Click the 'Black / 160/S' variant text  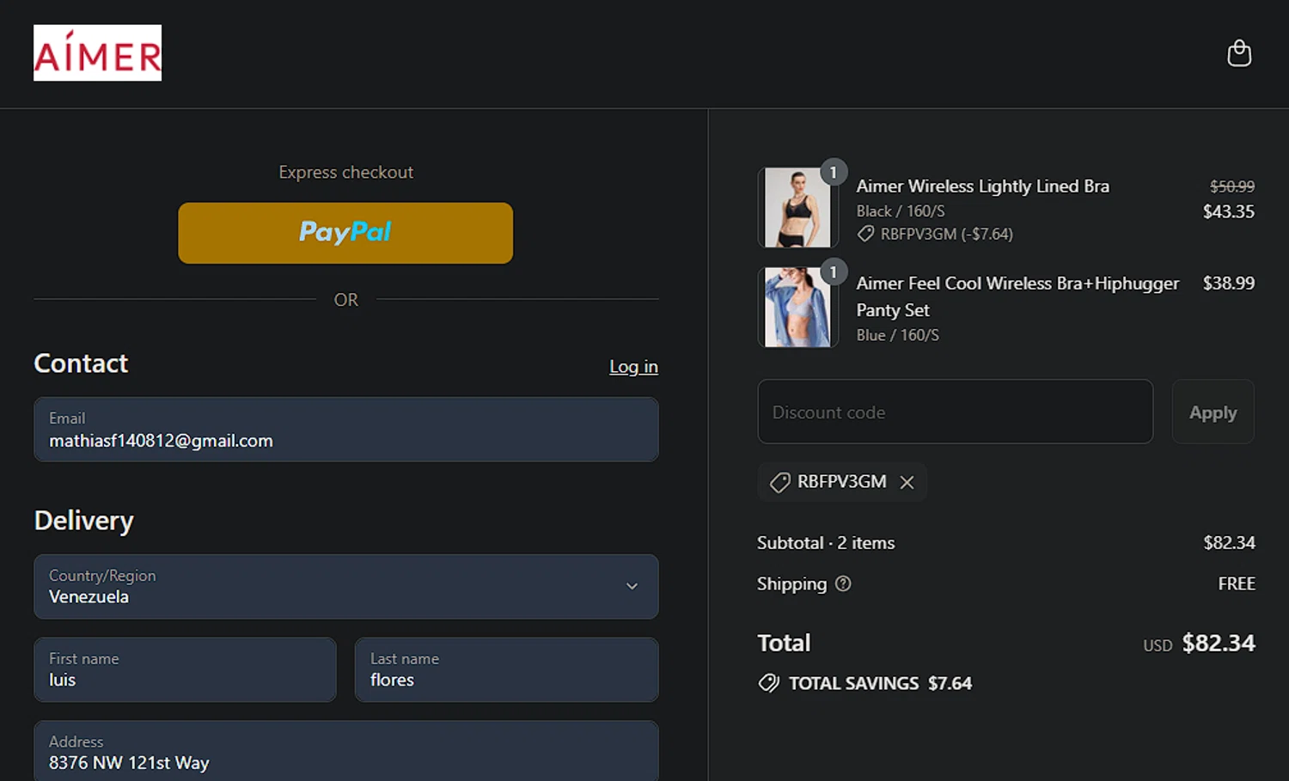pyautogui.click(x=900, y=211)
